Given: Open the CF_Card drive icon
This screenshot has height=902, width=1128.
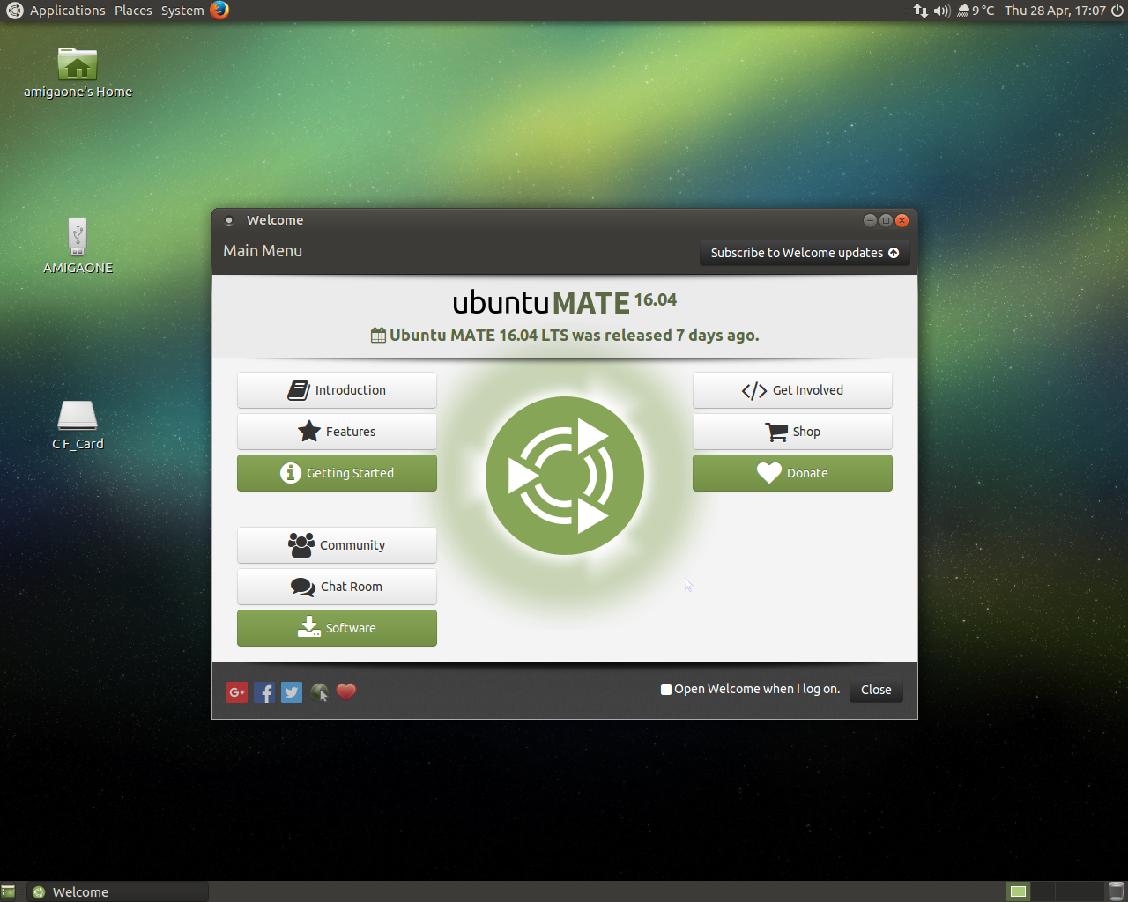Looking at the screenshot, I should pyautogui.click(x=78, y=415).
